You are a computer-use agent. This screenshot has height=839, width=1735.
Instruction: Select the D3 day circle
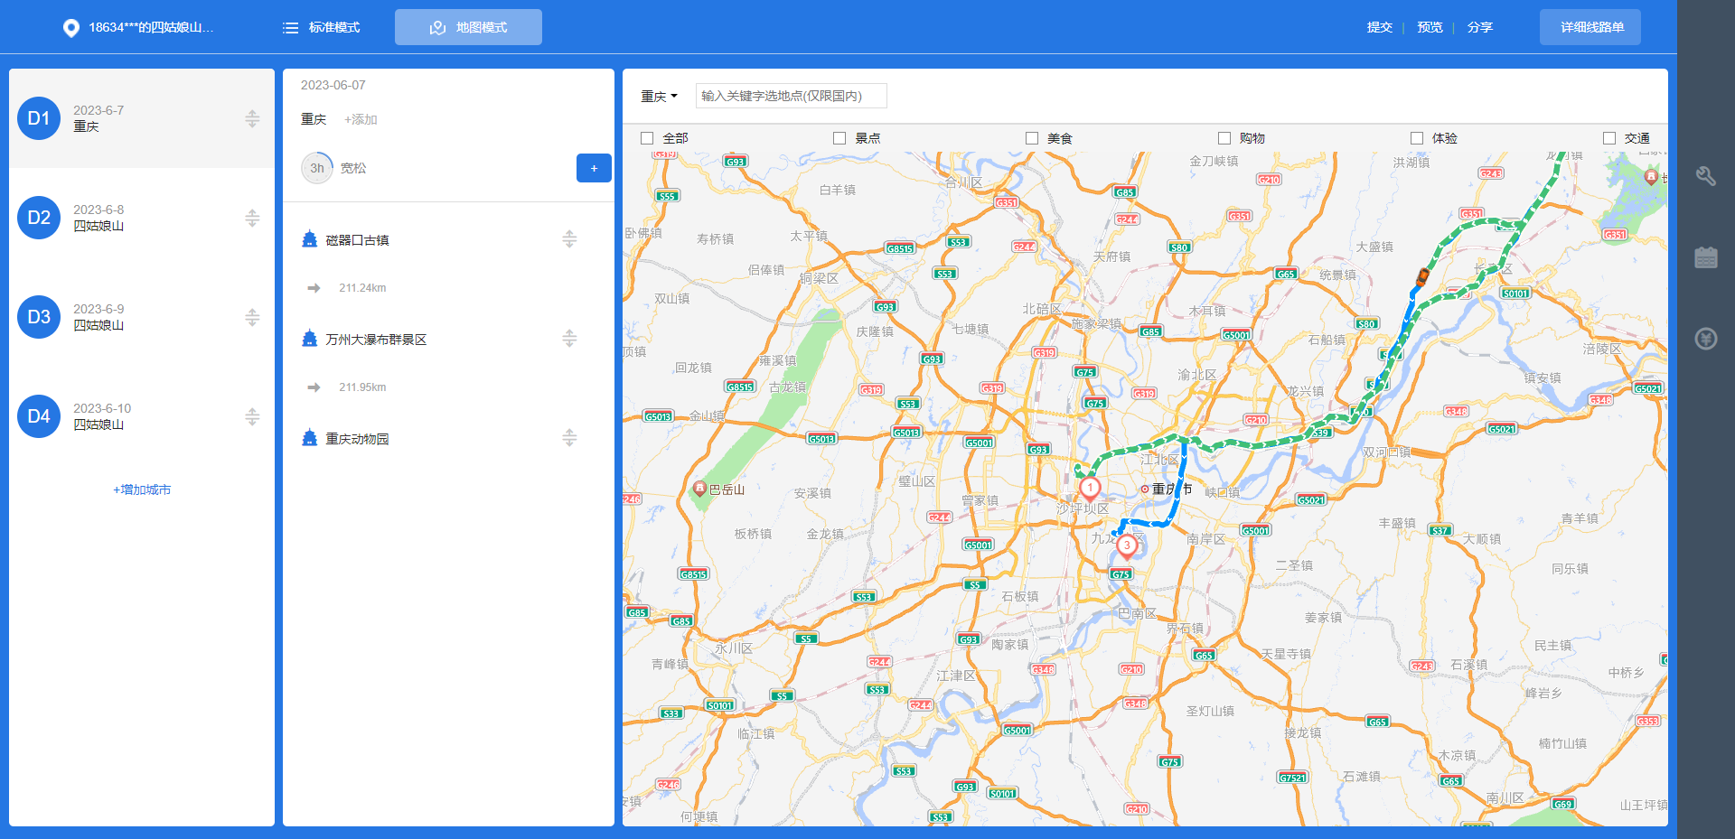[x=39, y=317]
